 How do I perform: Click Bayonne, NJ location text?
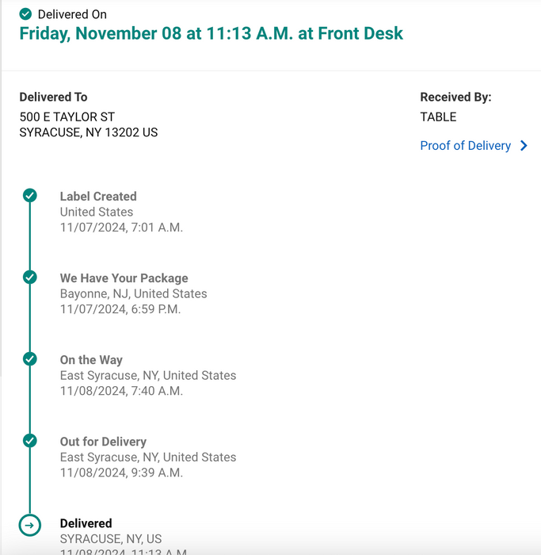pyautogui.click(x=133, y=293)
